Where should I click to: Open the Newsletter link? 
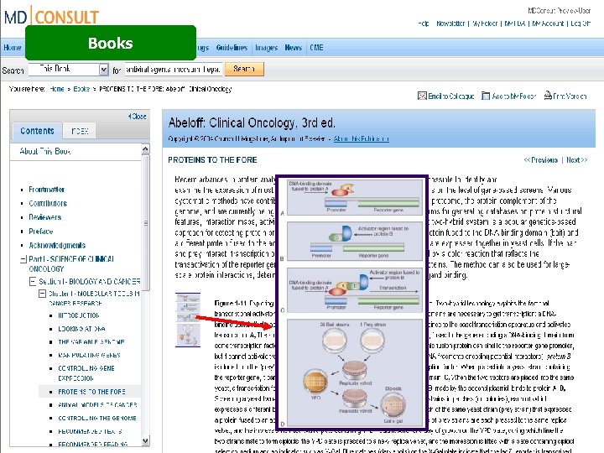point(450,23)
